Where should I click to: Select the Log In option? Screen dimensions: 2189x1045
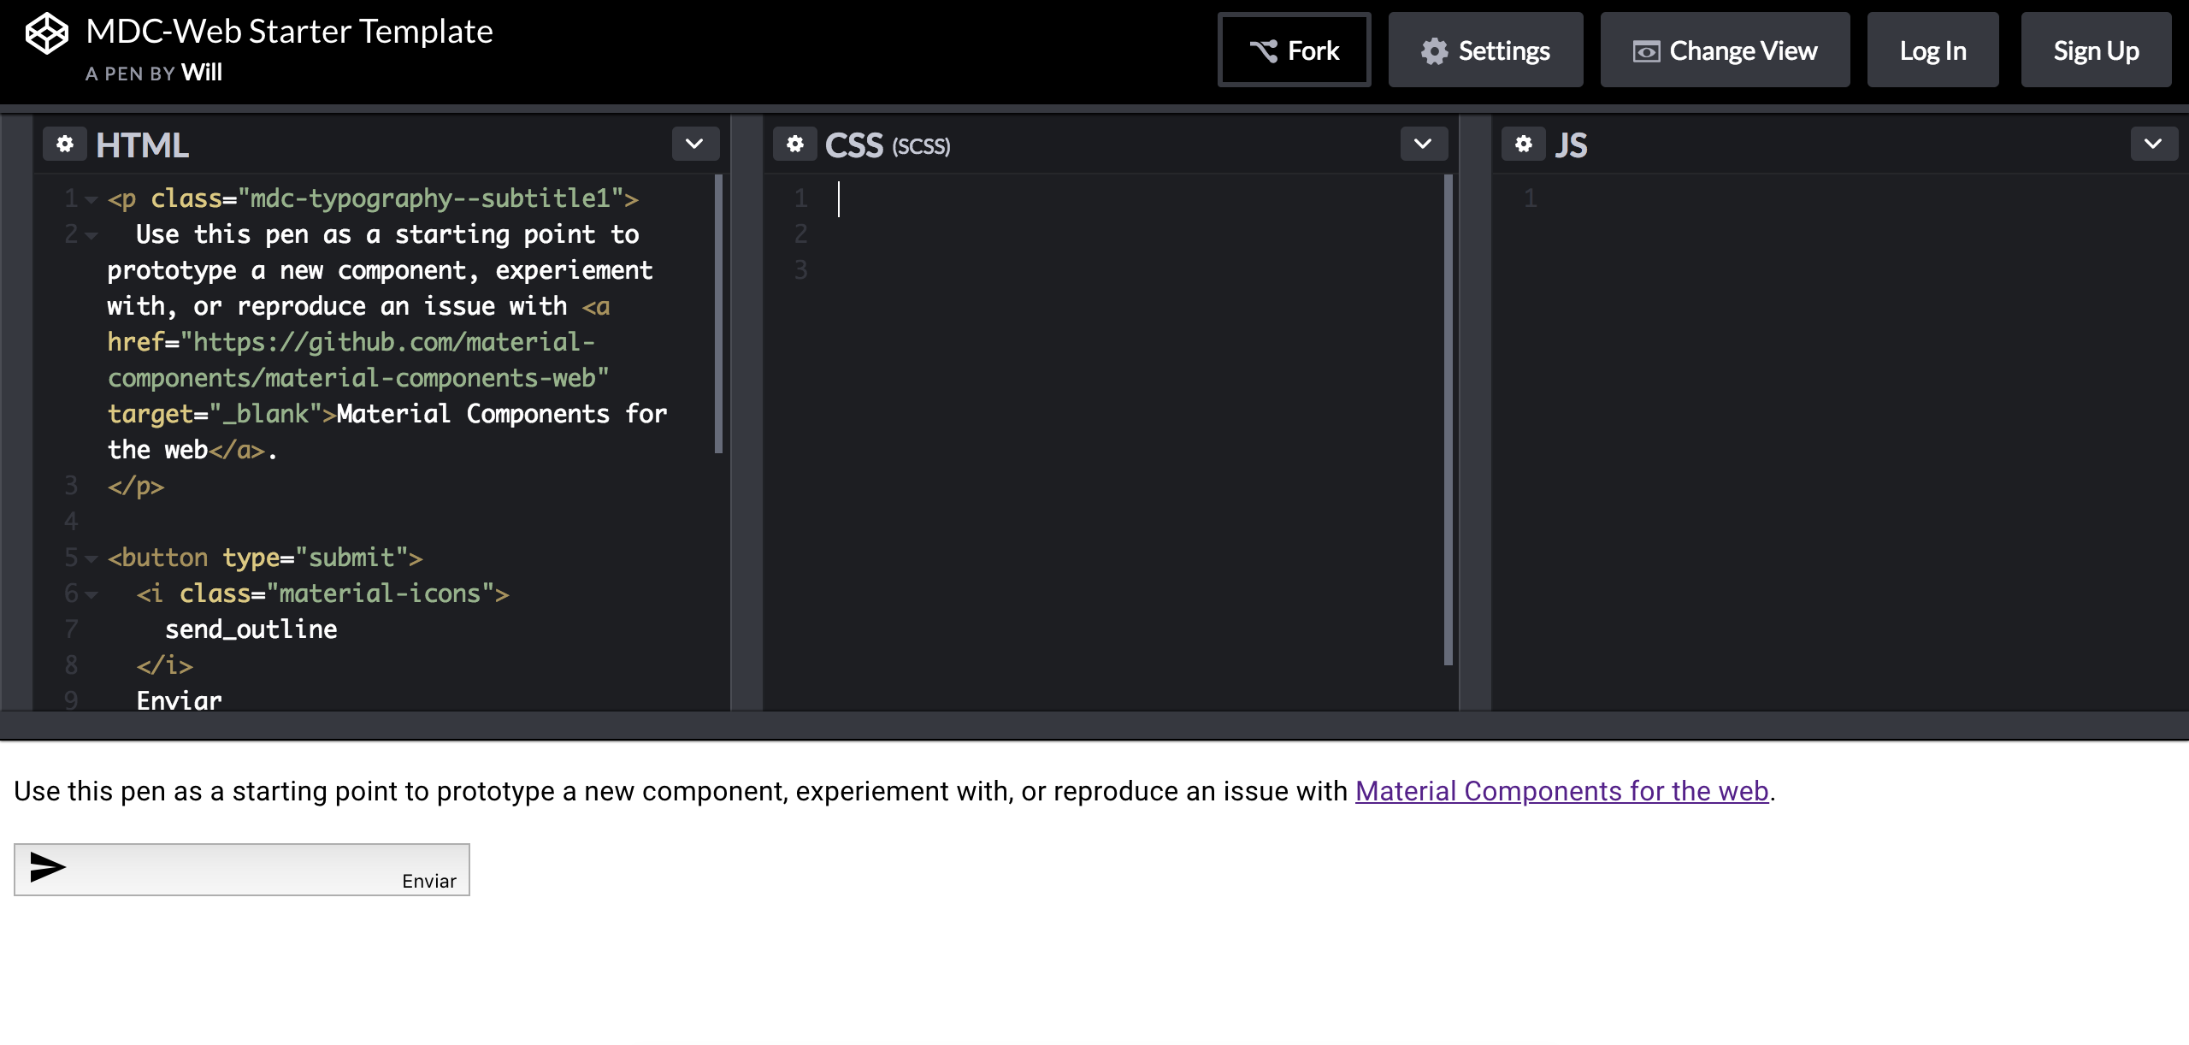tap(1932, 50)
